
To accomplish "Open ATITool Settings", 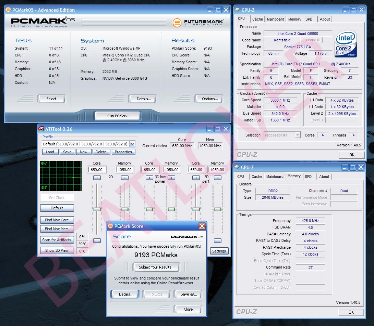I will 219,251.
